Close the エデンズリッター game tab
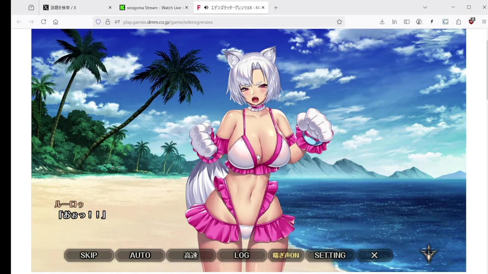Image resolution: width=488 pixels, height=274 pixels. [x=263, y=8]
